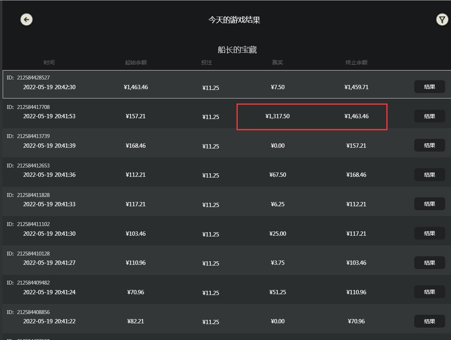Click the 起始余额 column header
The width and height of the screenshot is (451, 340).
(x=135, y=62)
